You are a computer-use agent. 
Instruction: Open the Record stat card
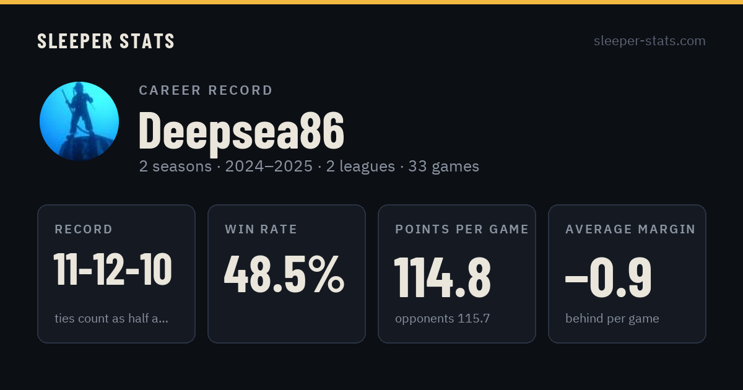point(116,274)
